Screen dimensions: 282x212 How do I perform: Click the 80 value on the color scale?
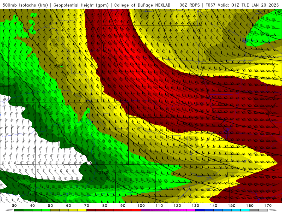tap(105, 206)
